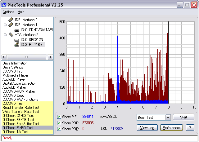Select the ATA Interface 2 chip icon
Image resolution: width=199 pixels, height=142 pixels.
point(11,35)
